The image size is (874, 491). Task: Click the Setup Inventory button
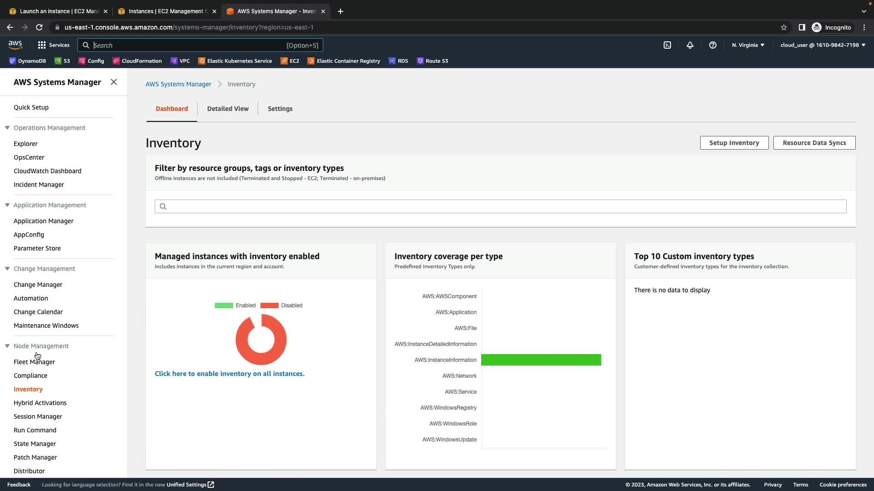(734, 143)
